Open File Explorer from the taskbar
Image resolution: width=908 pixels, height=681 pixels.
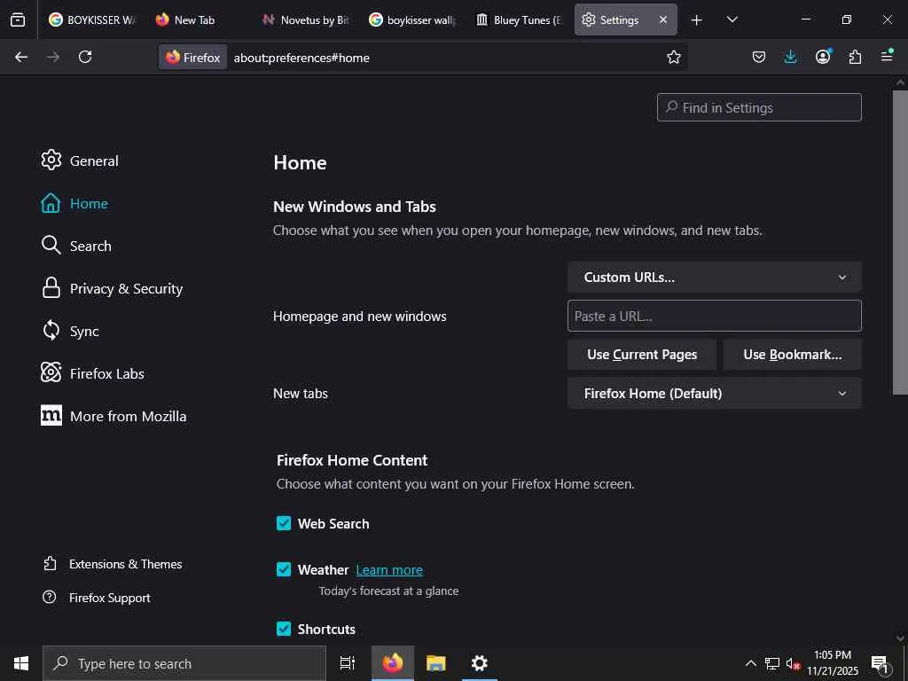[435, 663]
